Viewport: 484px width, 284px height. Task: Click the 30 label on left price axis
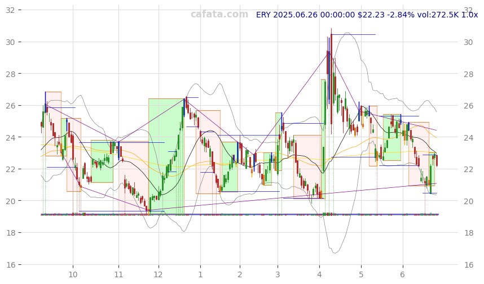10,42
